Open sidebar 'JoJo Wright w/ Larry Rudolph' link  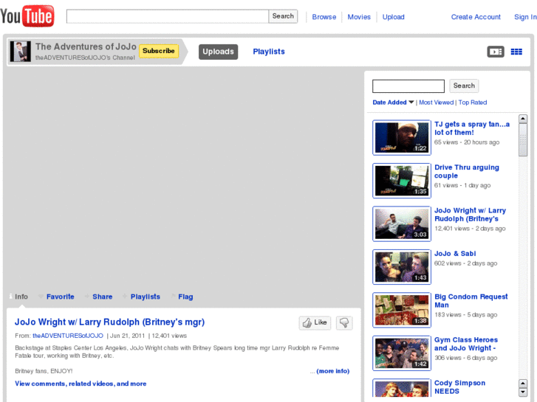pos(470,215)
